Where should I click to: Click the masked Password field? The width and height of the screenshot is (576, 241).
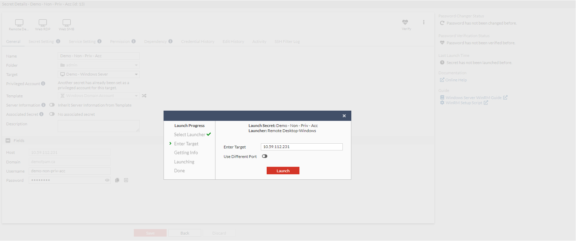(70, 180)
